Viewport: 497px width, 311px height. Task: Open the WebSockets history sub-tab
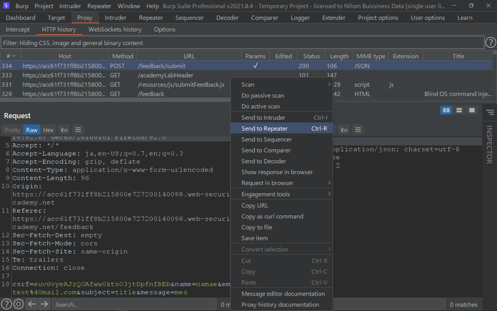coord(115,29)
